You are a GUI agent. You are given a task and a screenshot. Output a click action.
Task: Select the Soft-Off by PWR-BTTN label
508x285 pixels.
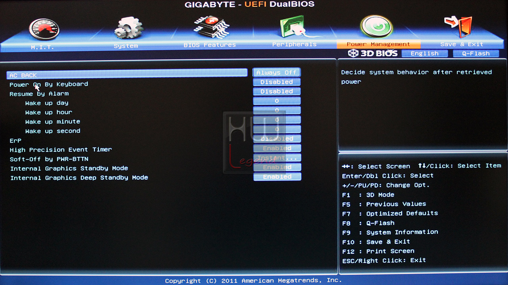click(x=49, y=159)
